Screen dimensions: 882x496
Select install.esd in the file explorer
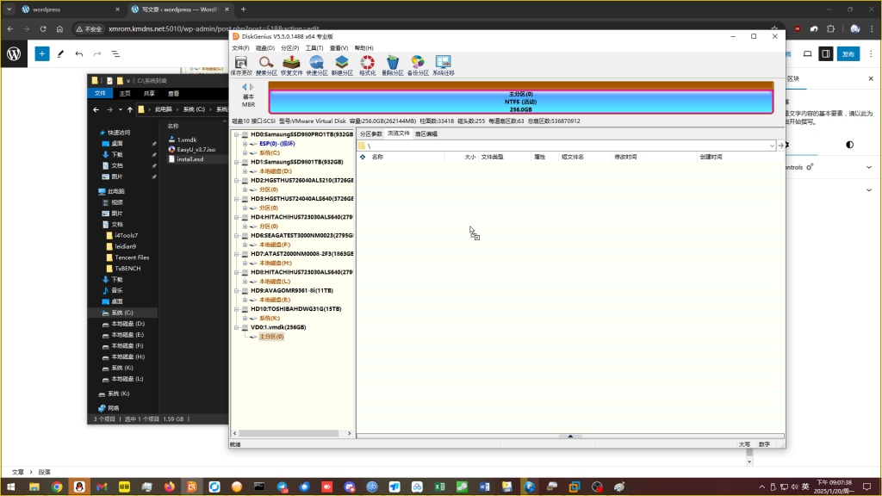[x=189, y=159]
